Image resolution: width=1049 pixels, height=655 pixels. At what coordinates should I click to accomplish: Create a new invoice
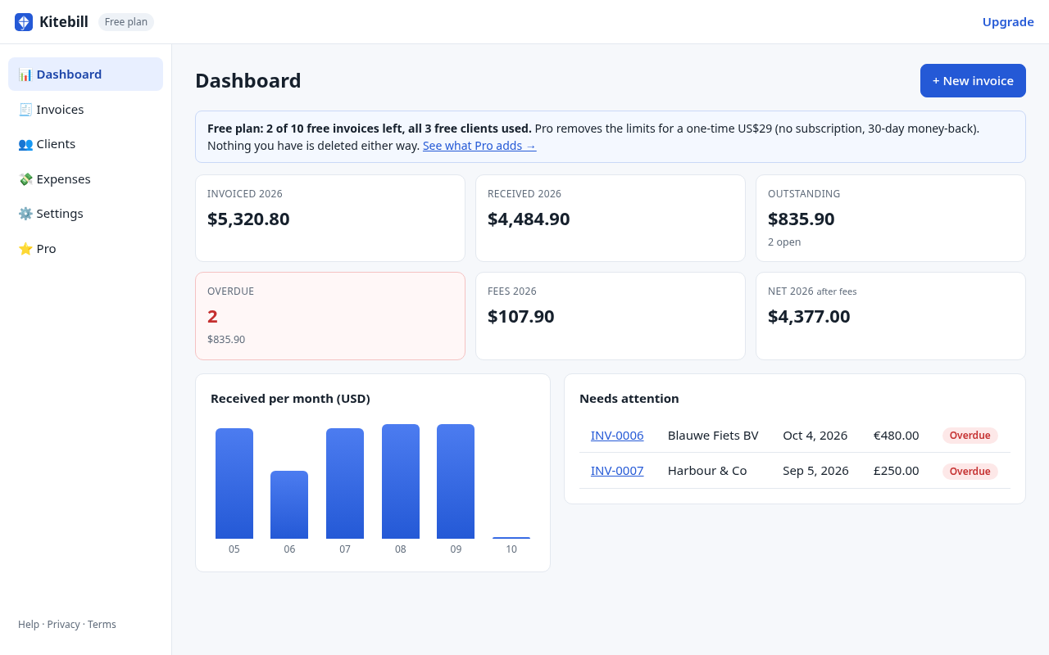coord(973,80)
